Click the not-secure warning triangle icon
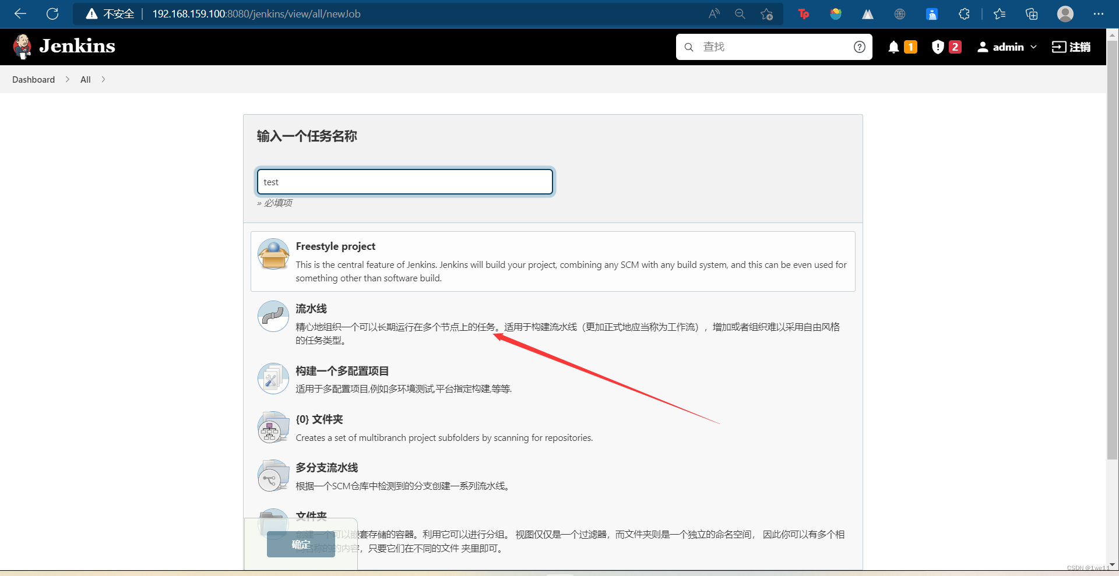The height and width of the screenshot is (576, 1119). [x=92, y=14]
